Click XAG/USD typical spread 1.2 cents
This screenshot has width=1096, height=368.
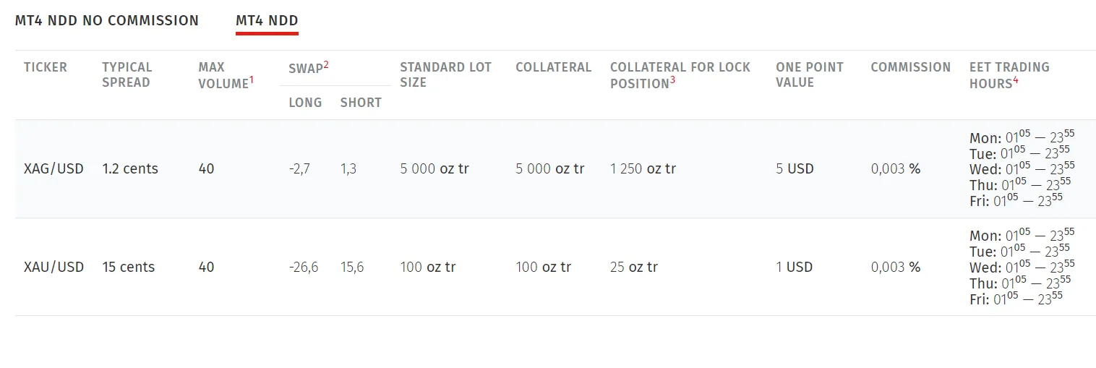(x=130, y=169)
